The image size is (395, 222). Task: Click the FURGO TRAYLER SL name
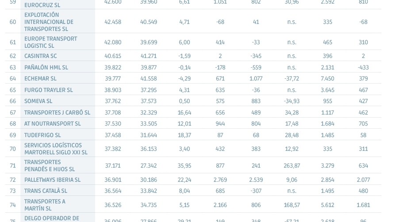point(48,90)
